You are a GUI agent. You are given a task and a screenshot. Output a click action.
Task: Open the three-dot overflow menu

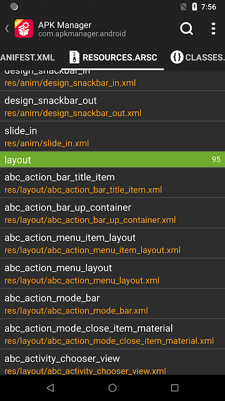[213, 29]
